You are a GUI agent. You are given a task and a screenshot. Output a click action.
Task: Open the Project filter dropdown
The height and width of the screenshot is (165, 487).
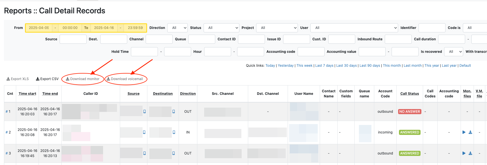277,28
